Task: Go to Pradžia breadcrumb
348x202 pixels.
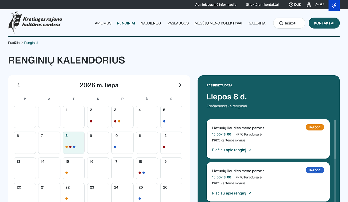Action: [14, 43]
